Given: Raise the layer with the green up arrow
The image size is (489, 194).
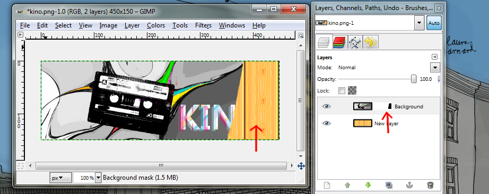Looking at the screenshot, I should pos(347,186).
